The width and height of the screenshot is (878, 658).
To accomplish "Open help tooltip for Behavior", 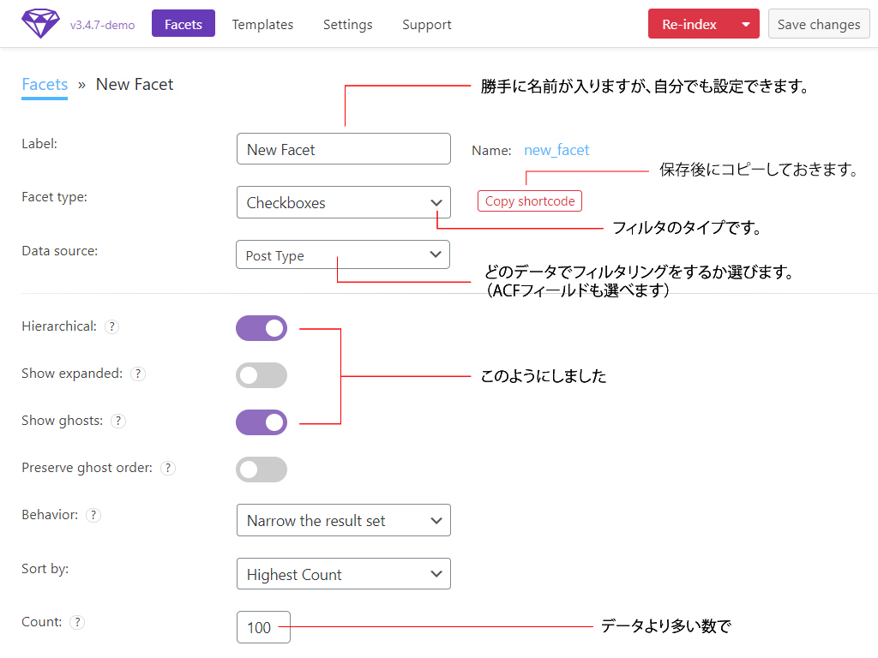I will [x=93, y=515].
